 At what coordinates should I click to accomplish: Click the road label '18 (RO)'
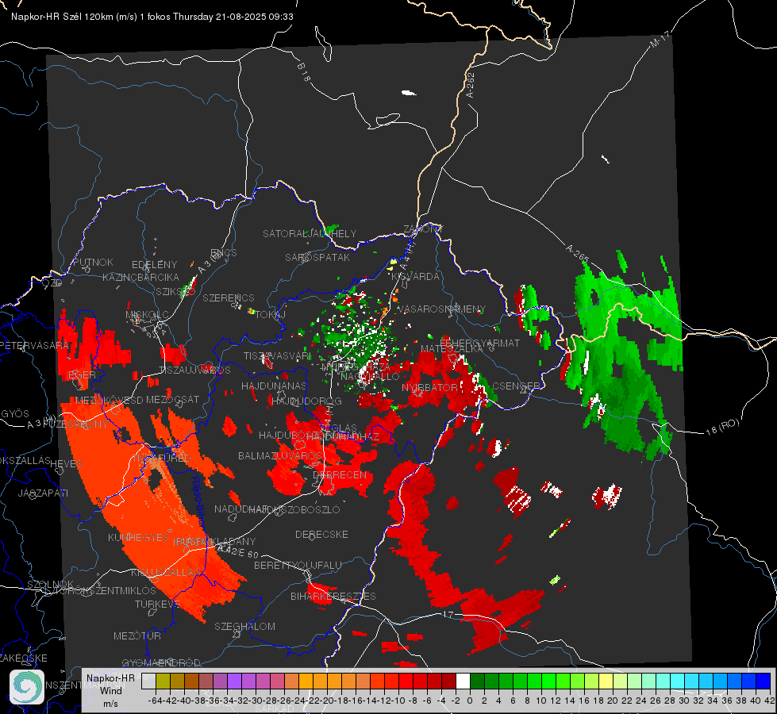[x=722, y=427]
